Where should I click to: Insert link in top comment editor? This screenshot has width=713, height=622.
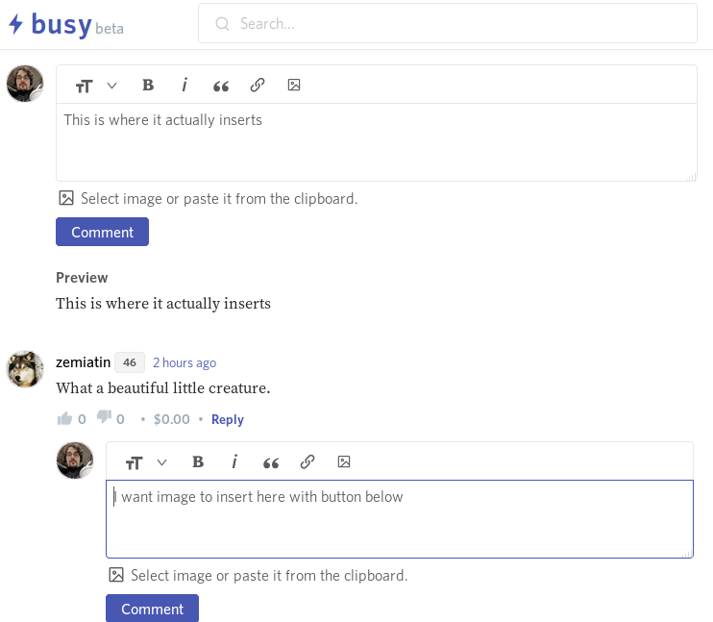pos(258,86)
